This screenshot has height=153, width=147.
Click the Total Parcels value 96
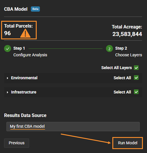pyautogui.click(x=8, y=33)
